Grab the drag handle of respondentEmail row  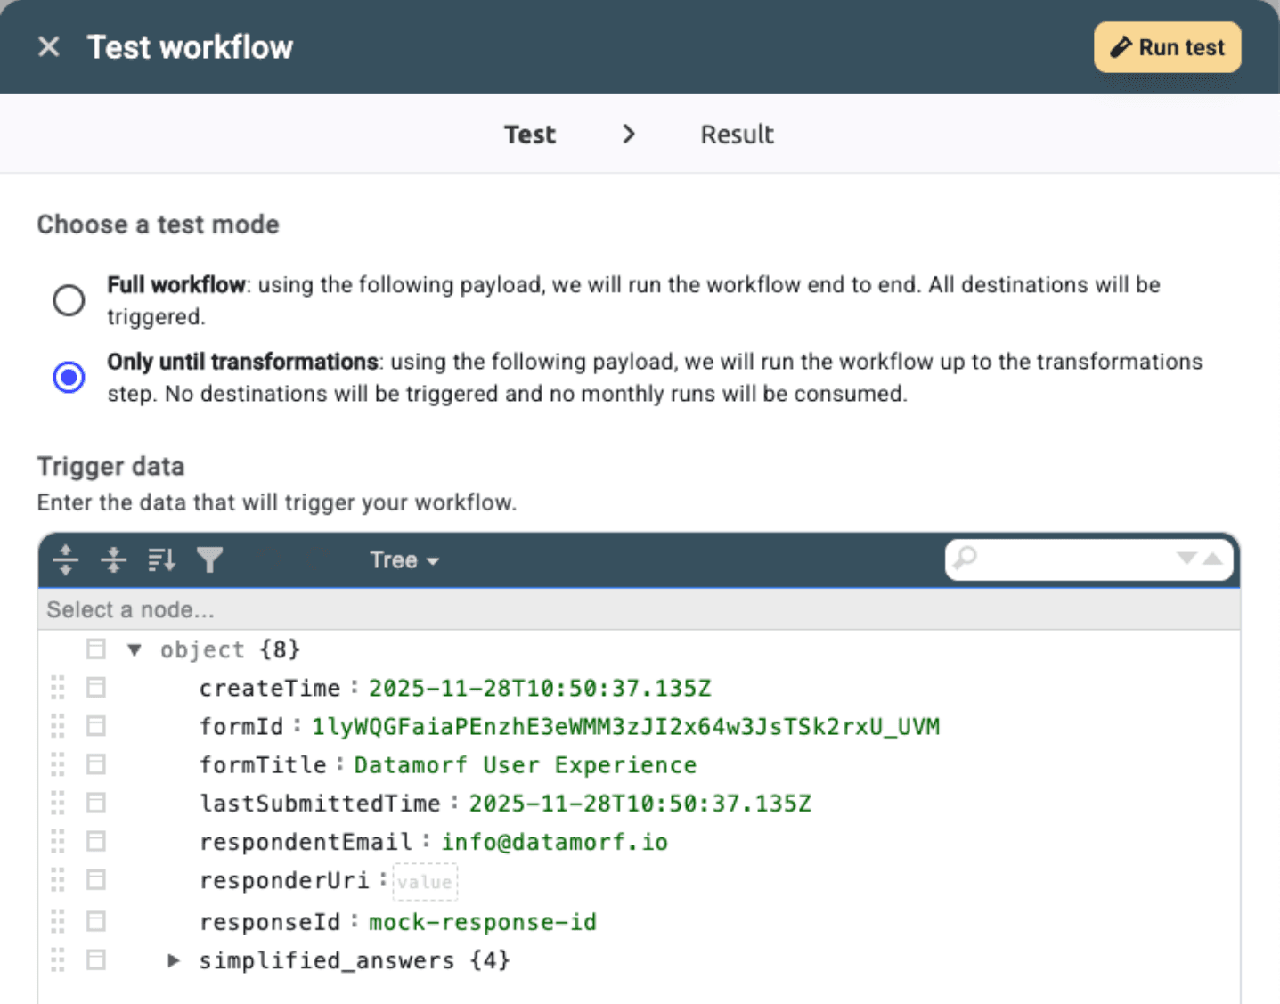pyautogui.click(x=58, y=842)
